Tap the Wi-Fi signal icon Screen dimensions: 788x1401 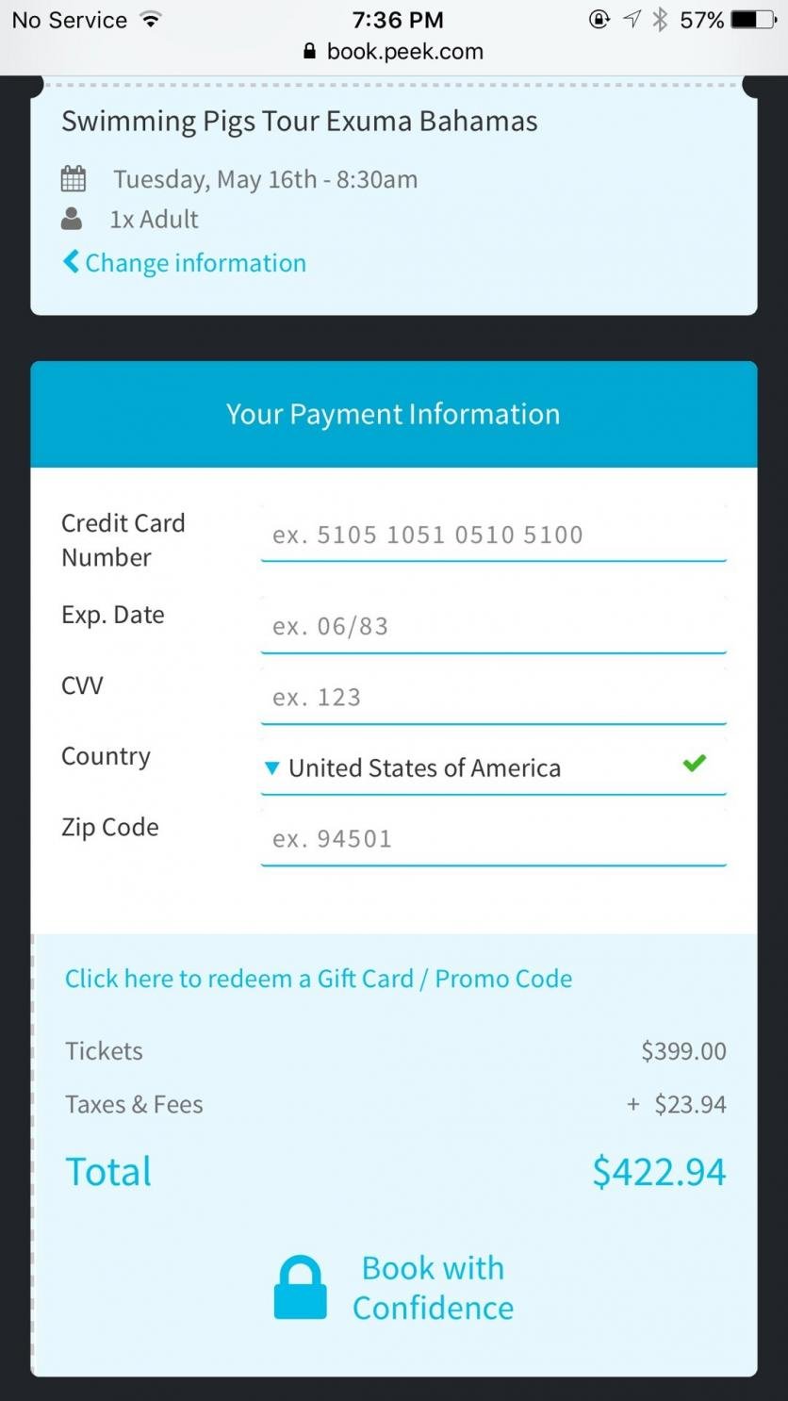(x=150, y=19)
